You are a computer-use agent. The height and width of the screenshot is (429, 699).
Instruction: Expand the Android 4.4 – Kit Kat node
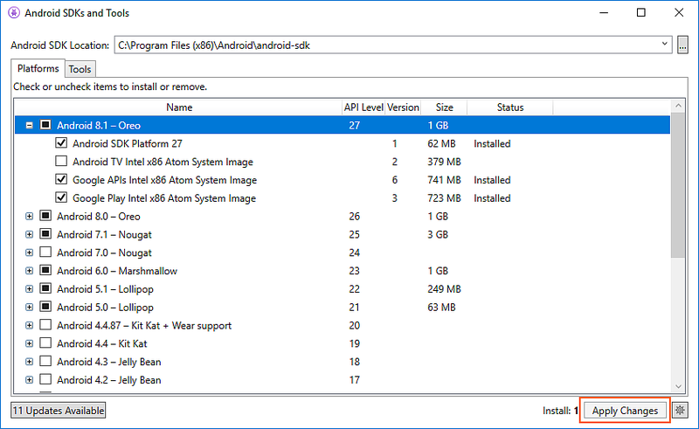pos(30,343)
